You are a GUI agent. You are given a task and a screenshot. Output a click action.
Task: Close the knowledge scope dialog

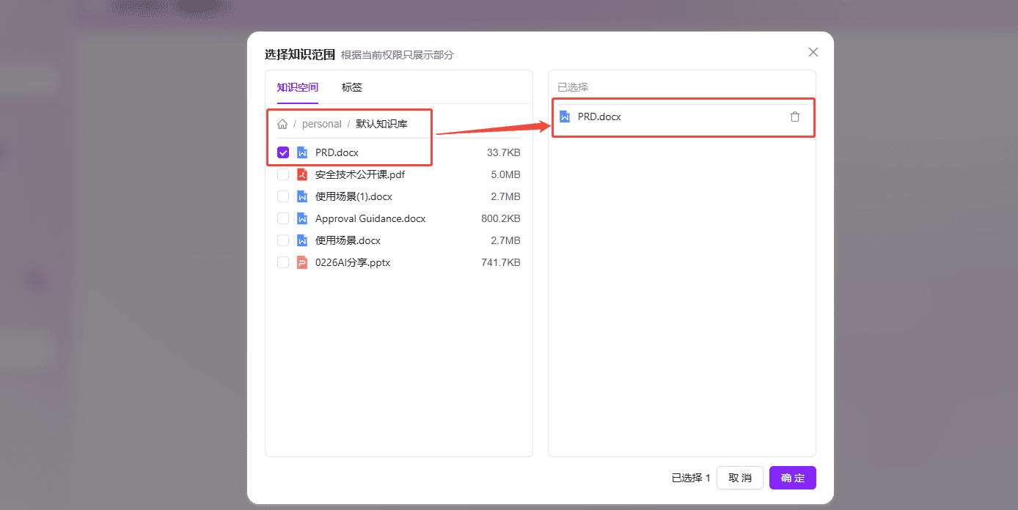tap(813, 52)
